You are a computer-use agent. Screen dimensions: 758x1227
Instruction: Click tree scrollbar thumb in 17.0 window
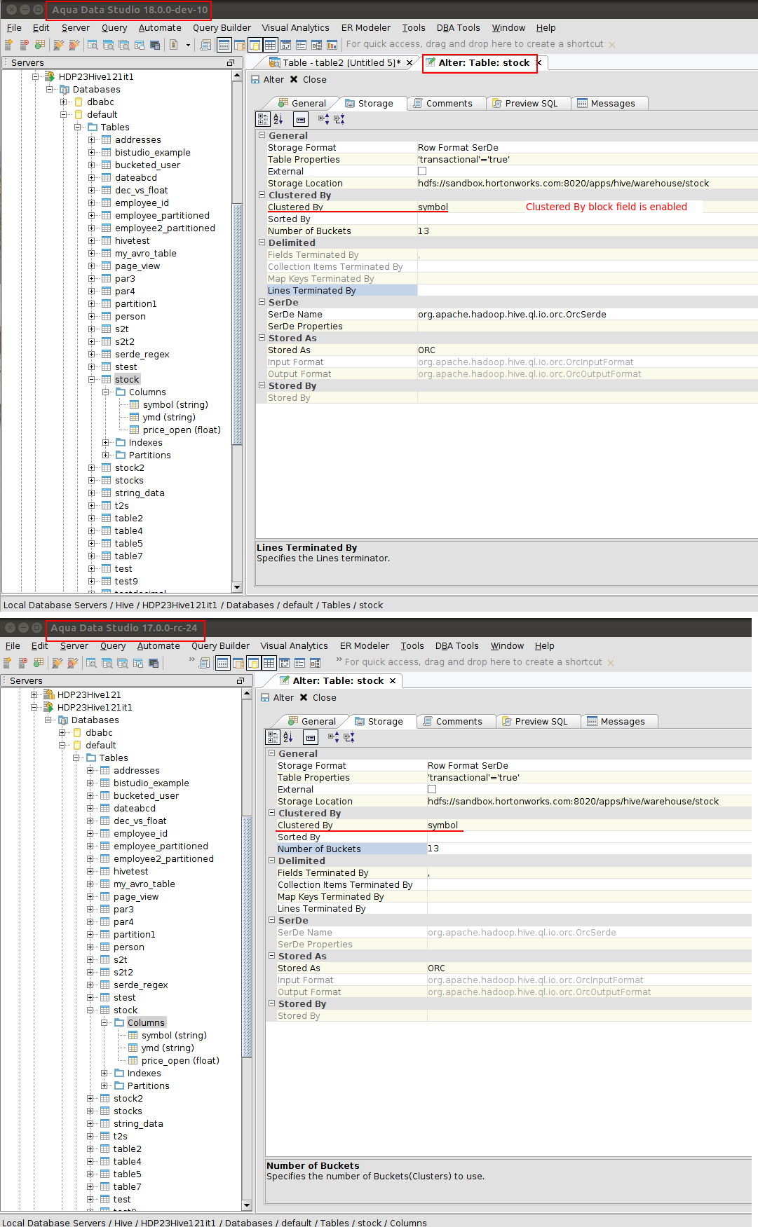(x=247, y=936)
